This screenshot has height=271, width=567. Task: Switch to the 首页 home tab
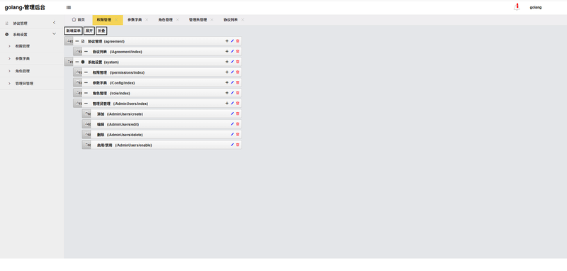pyautogui.click(x=78, y=20)
